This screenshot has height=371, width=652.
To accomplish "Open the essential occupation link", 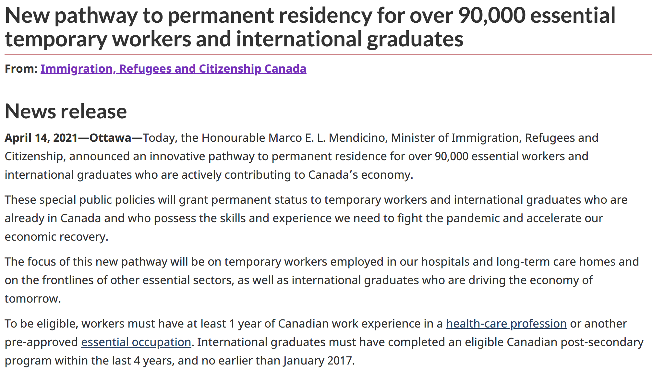I will [x=136, y=342].
